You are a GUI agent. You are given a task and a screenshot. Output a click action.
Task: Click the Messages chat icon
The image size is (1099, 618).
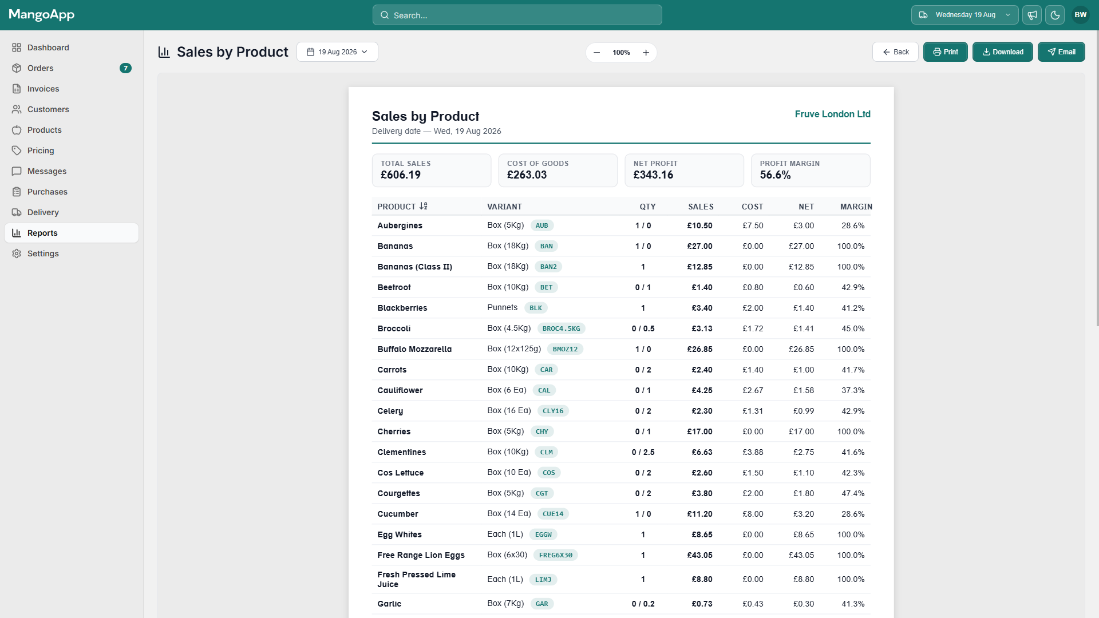(x=17, y=171)
